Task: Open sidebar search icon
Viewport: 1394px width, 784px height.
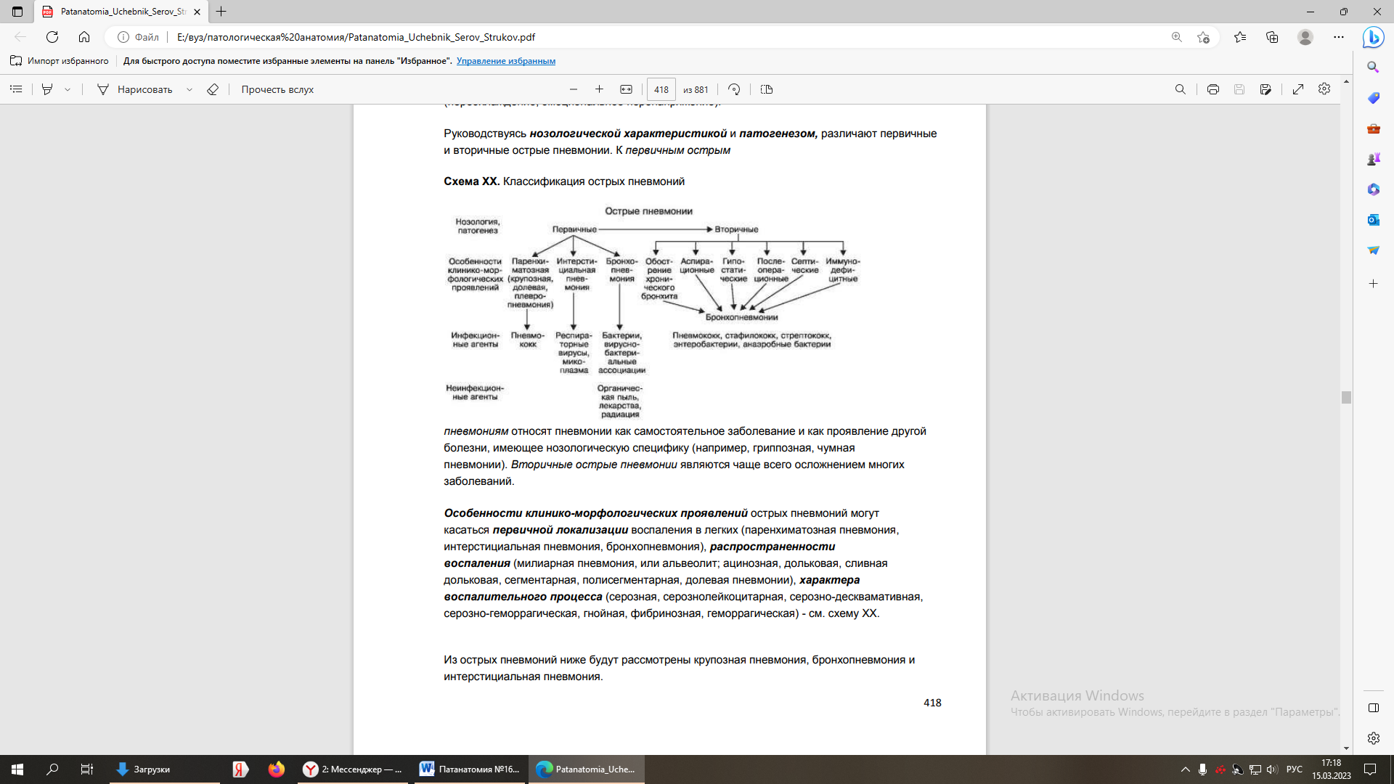Action: tap(1373, 67)
